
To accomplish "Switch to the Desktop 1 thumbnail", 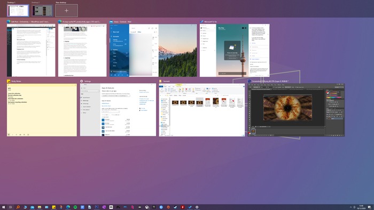I will 18,11.
